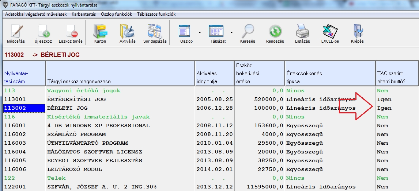Open Adatokkal végezhető műveletek menu
Image resolution: width=419 pixels, height=191 pixels.
point(36,14)
